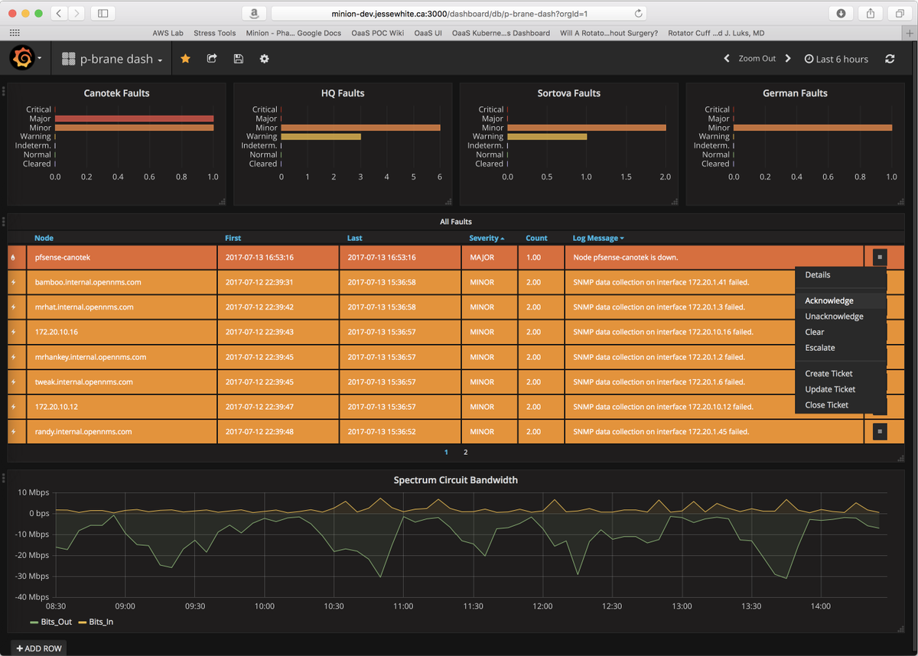The width and height of the screenshot is (918, 656).
Task: Sort table by Last column
Action: click(x=354, y=239)
